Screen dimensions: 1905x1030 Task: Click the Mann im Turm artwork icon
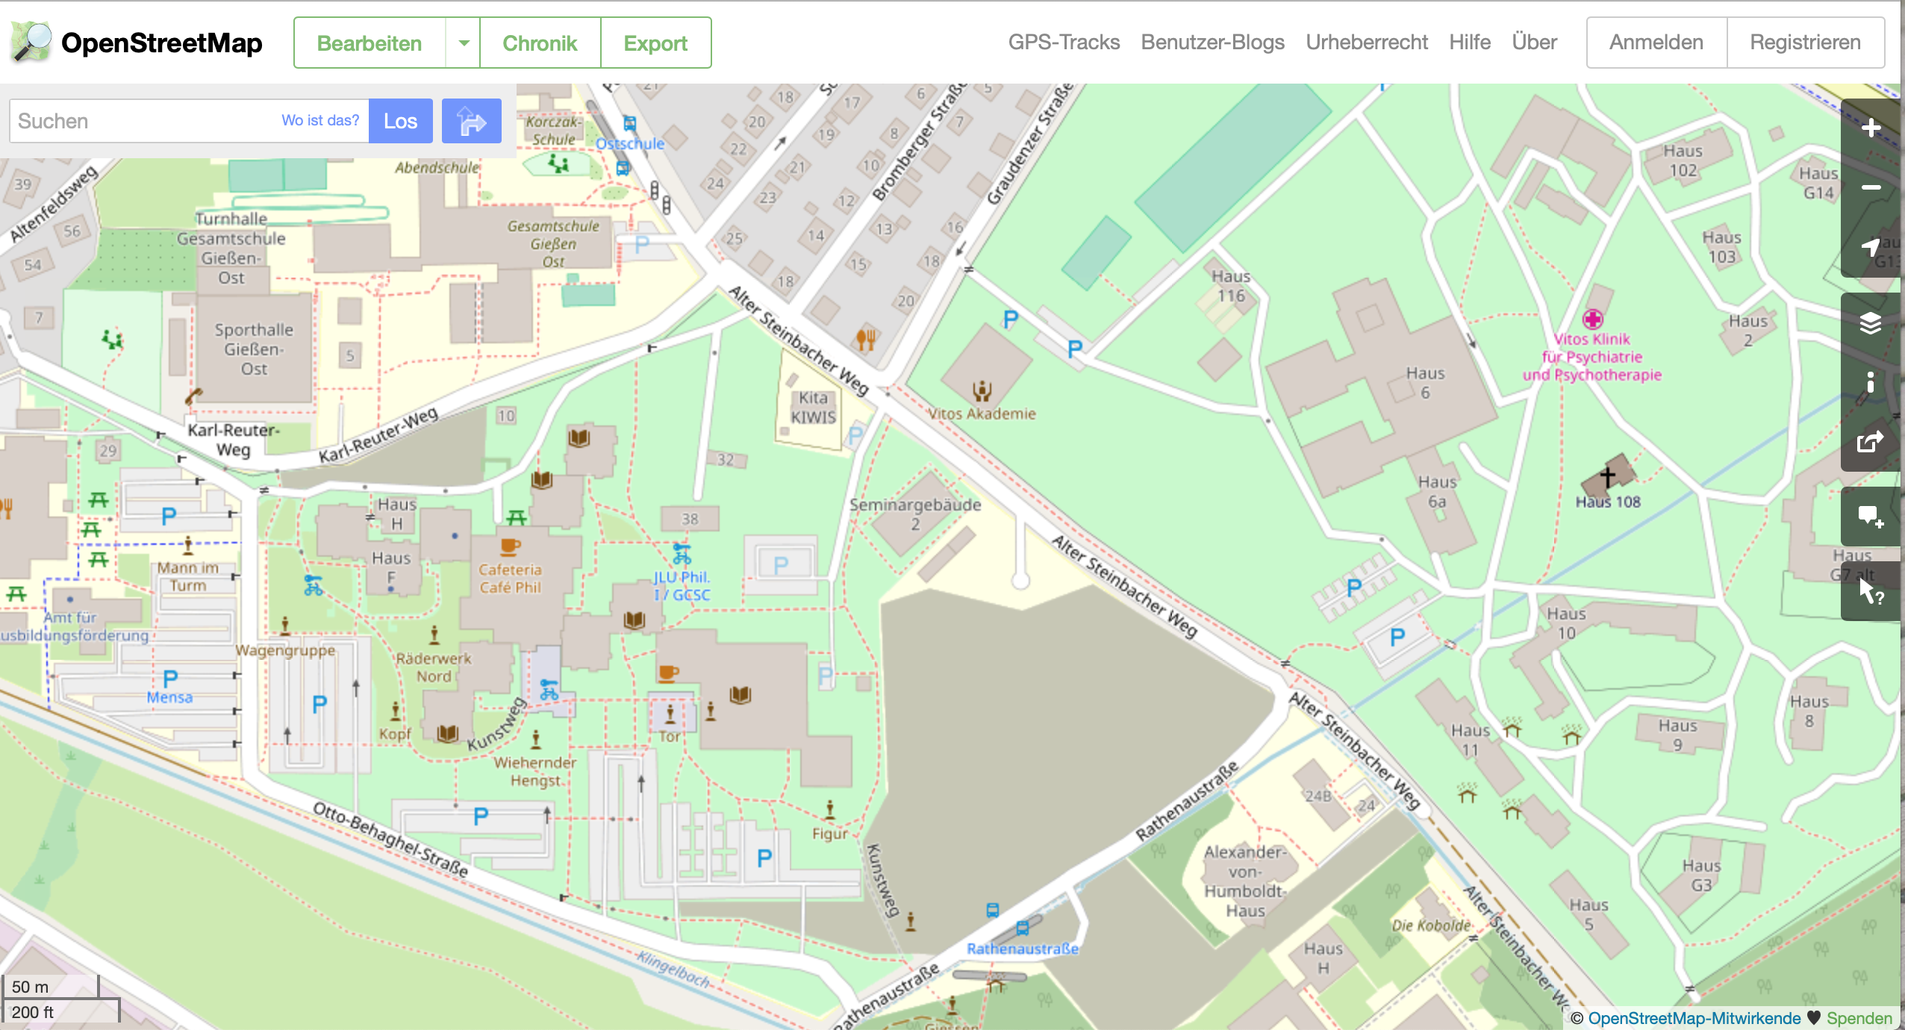click(188, 546)
